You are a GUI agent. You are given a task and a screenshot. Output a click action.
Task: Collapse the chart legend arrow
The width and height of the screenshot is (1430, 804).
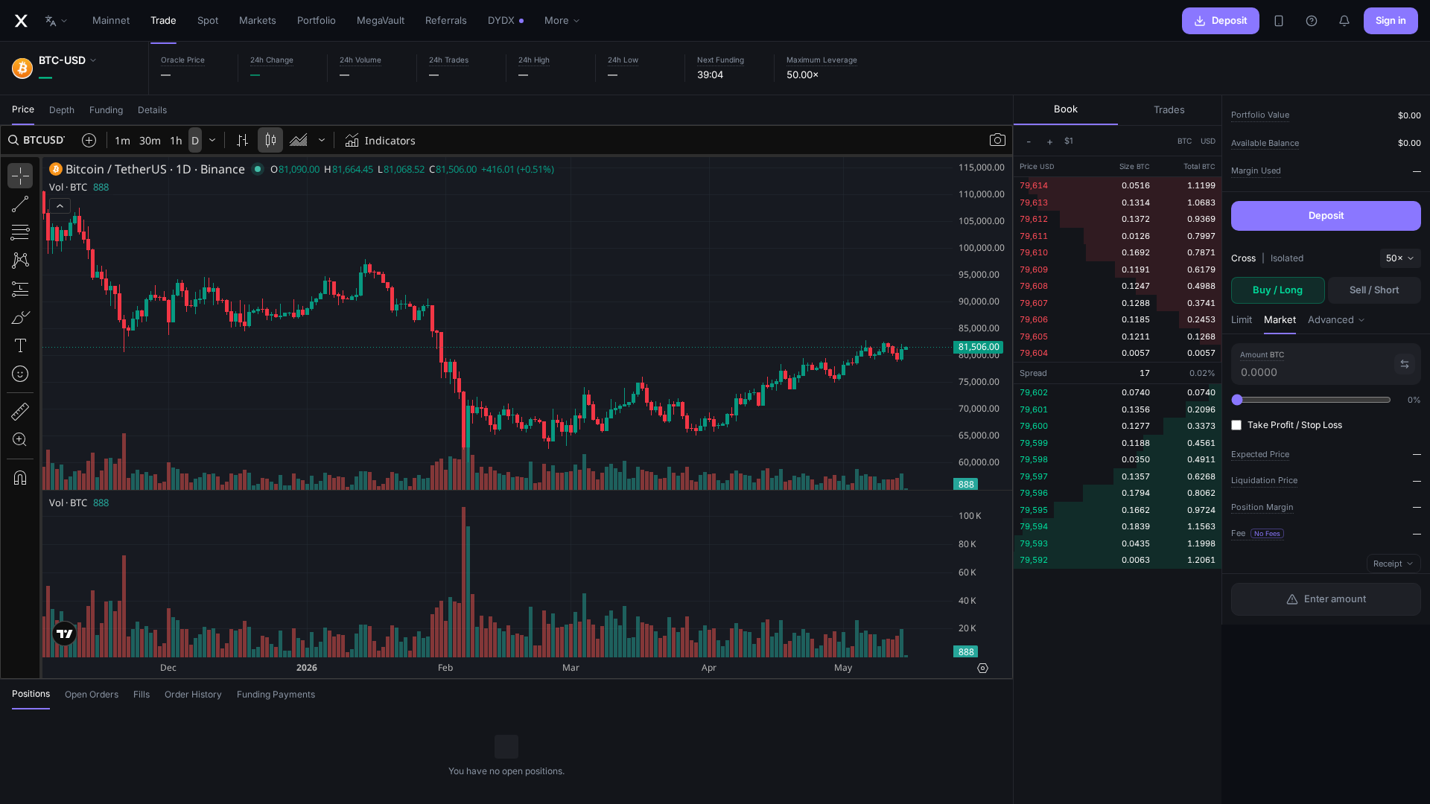(60, 206)
